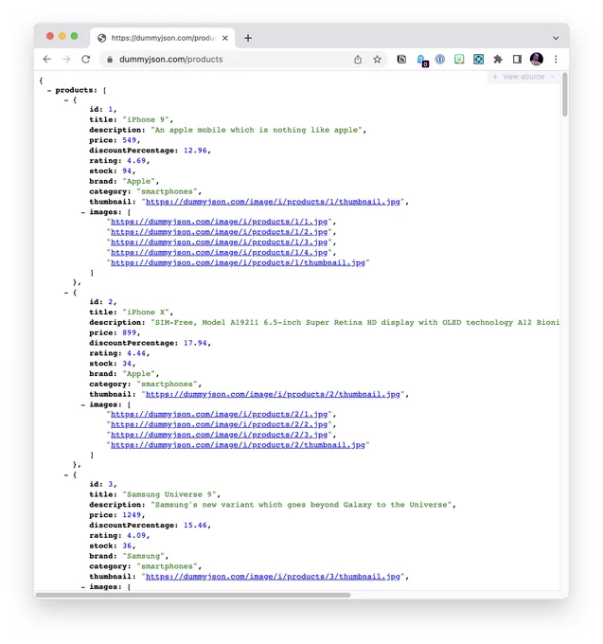Image resolution: width=603 pixels, height=644 pixels.
Task: Click the title value "iPhone 9"
Action: pos(146,120)
